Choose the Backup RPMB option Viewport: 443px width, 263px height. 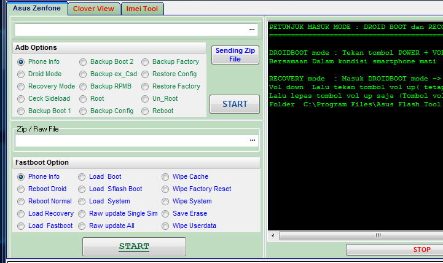click(x=83, y=87)
